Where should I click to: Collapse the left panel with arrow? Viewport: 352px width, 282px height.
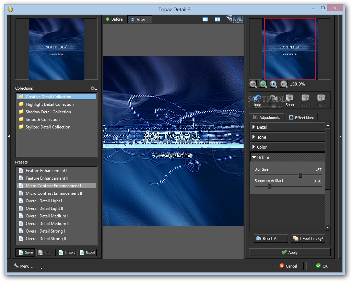[9, 136]
